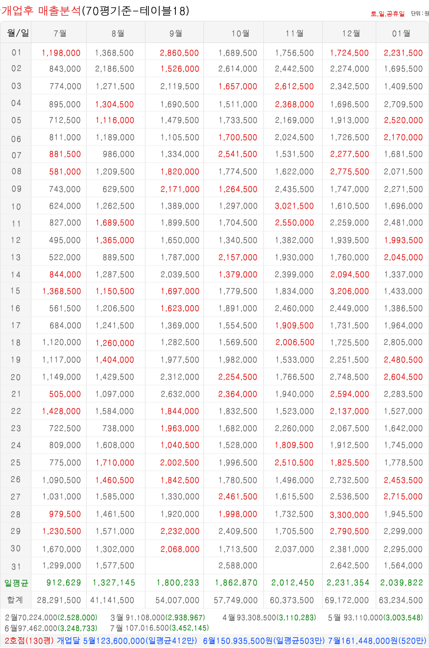Click the cell showing 2,860,500
This screenshot has height=648, width=429.
point(179,53)
